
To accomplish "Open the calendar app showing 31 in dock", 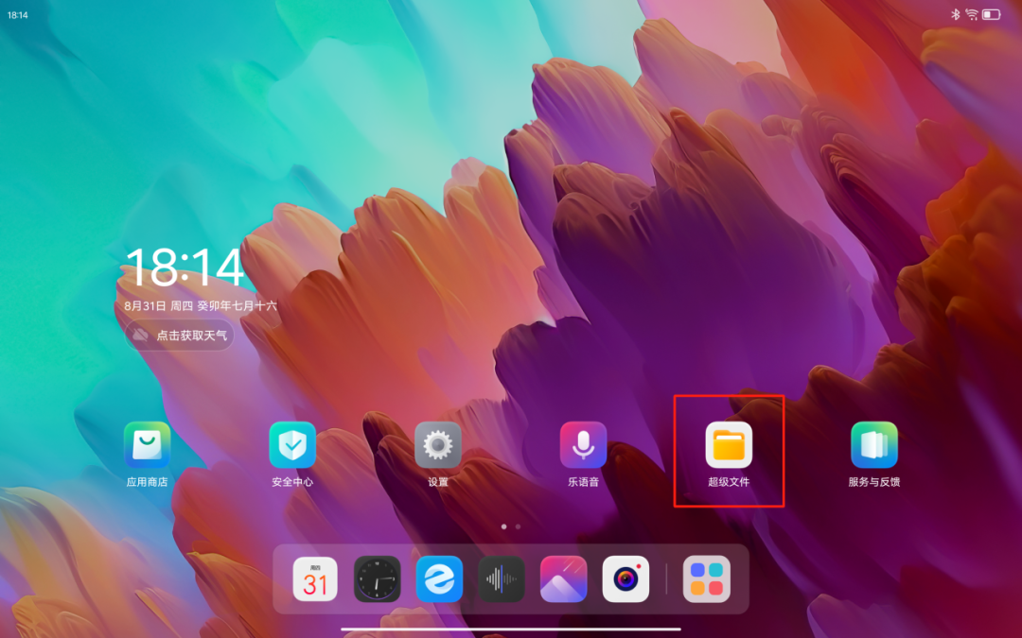I will point(315,578).
